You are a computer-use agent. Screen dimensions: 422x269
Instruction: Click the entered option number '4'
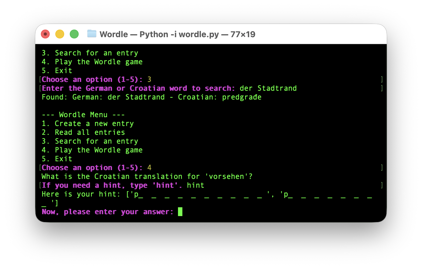pyautogui.click(x=149, y=168)
